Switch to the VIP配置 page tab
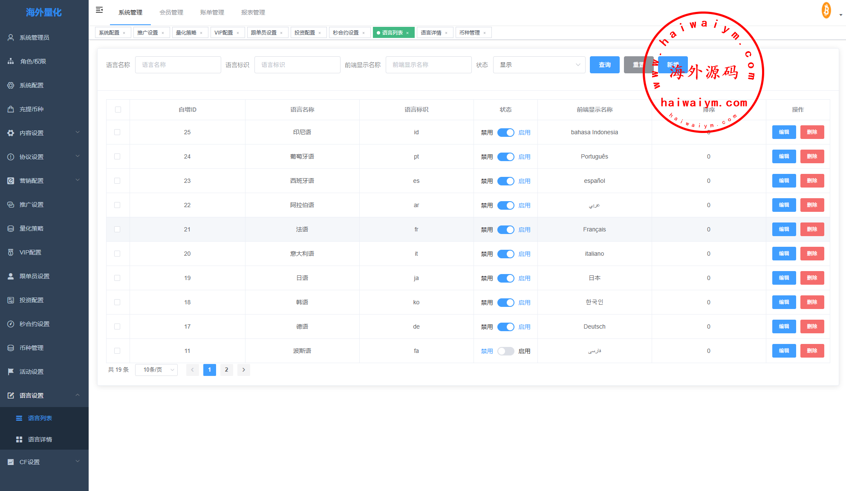Screen dimensions: 846x491 [223, 33]
